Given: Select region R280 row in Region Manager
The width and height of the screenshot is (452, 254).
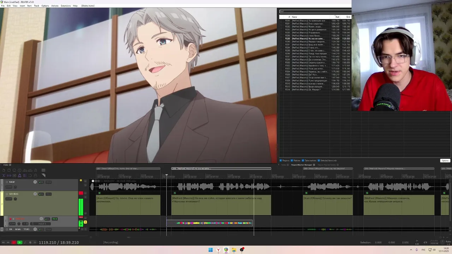Looking at the screenshot, I should 315,21.
